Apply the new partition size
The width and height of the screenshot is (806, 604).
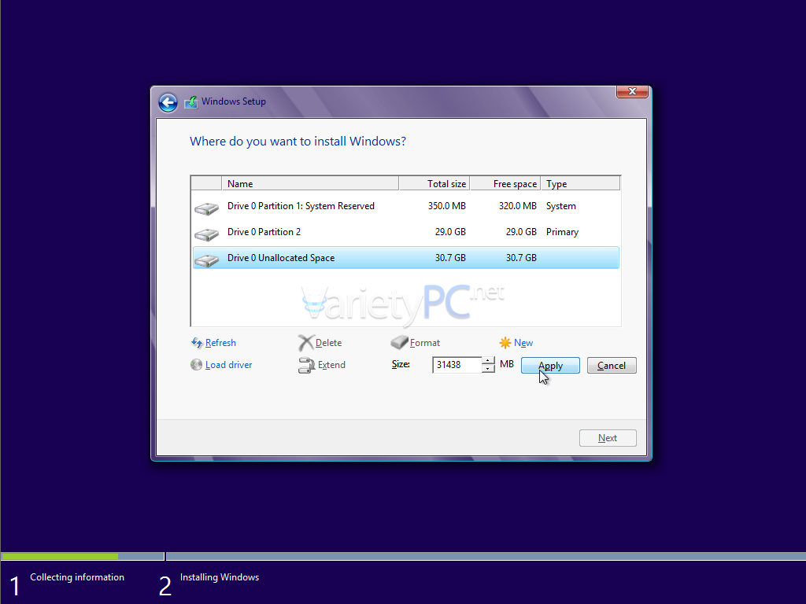click(550, 365)
